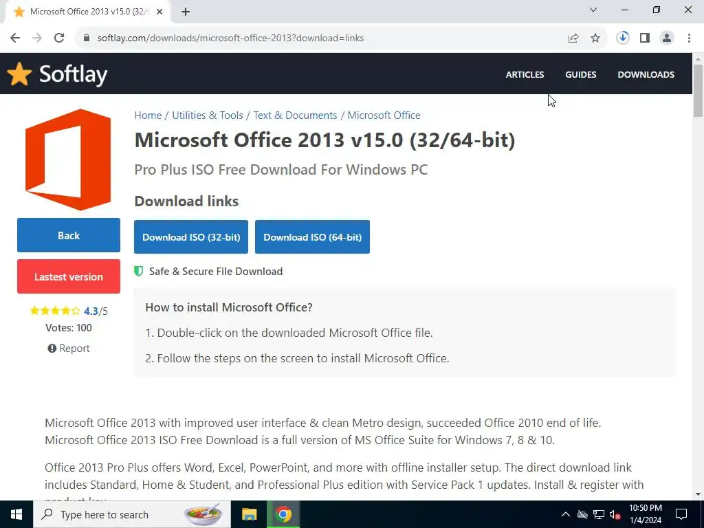The width and height of the screenshot is (704, 528).
Task: Open the DOWNLOADS menu
Action: pyautogui.click(x=646, y=74)
